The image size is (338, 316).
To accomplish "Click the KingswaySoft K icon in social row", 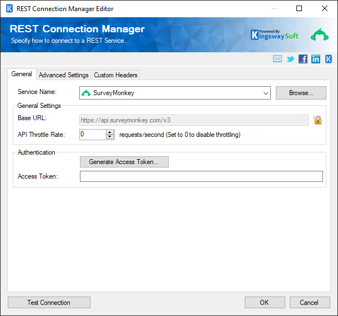I will coord(329,59).
